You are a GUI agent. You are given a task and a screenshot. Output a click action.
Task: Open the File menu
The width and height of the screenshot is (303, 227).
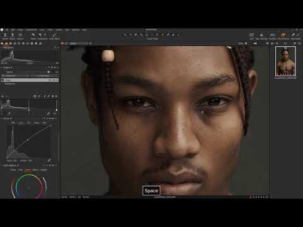7,30
